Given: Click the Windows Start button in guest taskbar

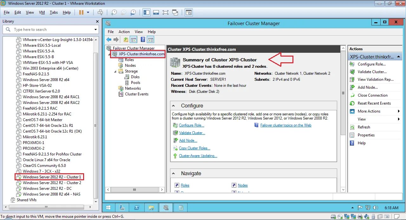Looking at the screenshot, I should coord(108,208).
